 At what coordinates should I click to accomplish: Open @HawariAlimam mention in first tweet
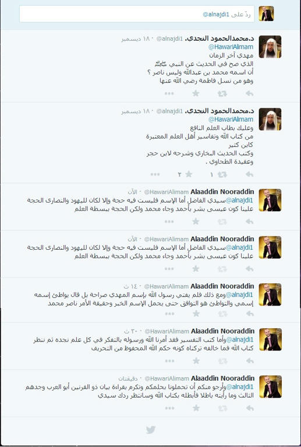pyautogui.click(x=231, y=47)
